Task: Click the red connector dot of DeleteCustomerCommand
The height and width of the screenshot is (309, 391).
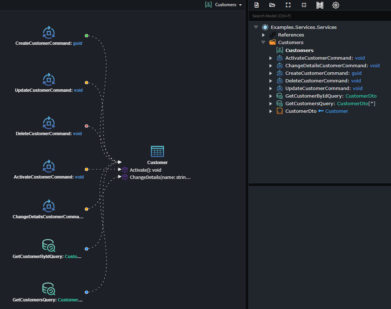Action: pyautogui.click(x=87, y=126)
